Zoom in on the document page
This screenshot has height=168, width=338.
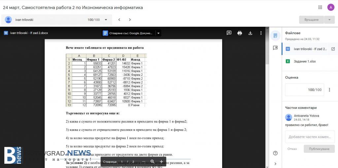click(161, 162)
